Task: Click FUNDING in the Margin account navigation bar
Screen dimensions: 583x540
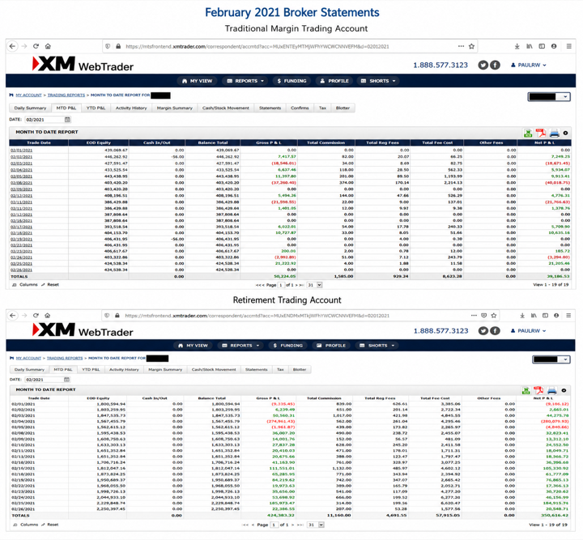Action: pos(291,81)
